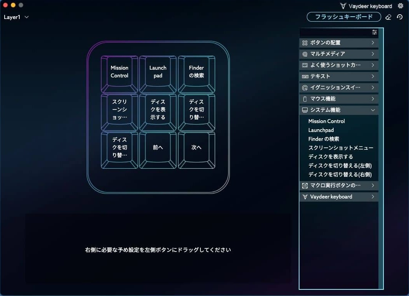Click the eraser clear icon
This screenshot has height=296, width=409.
click(x=388, y=17)
